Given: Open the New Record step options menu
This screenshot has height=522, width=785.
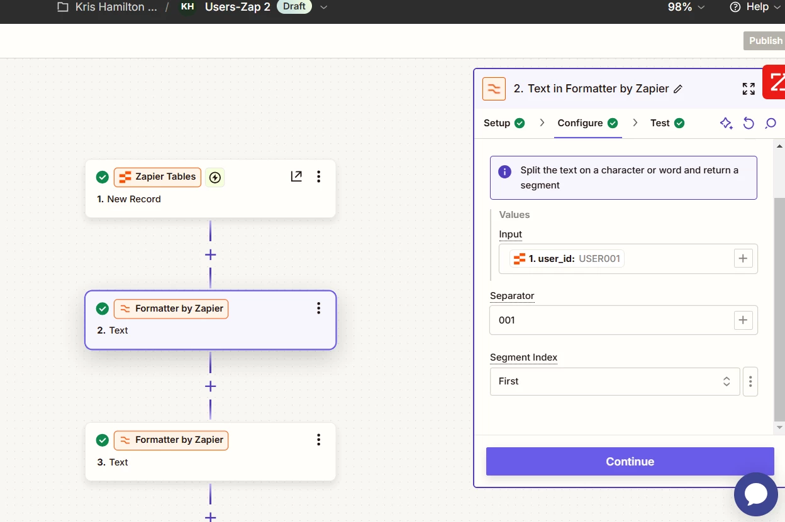Looking at the screenshot, I should tap(319, 177).
